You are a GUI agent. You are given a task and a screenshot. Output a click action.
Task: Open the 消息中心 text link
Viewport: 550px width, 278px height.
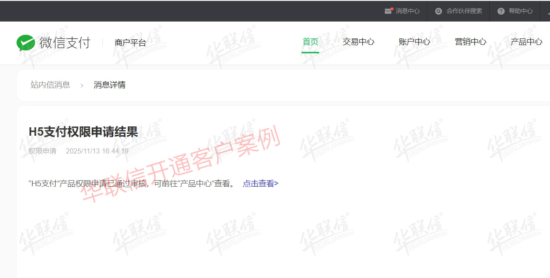click(407, 11)
